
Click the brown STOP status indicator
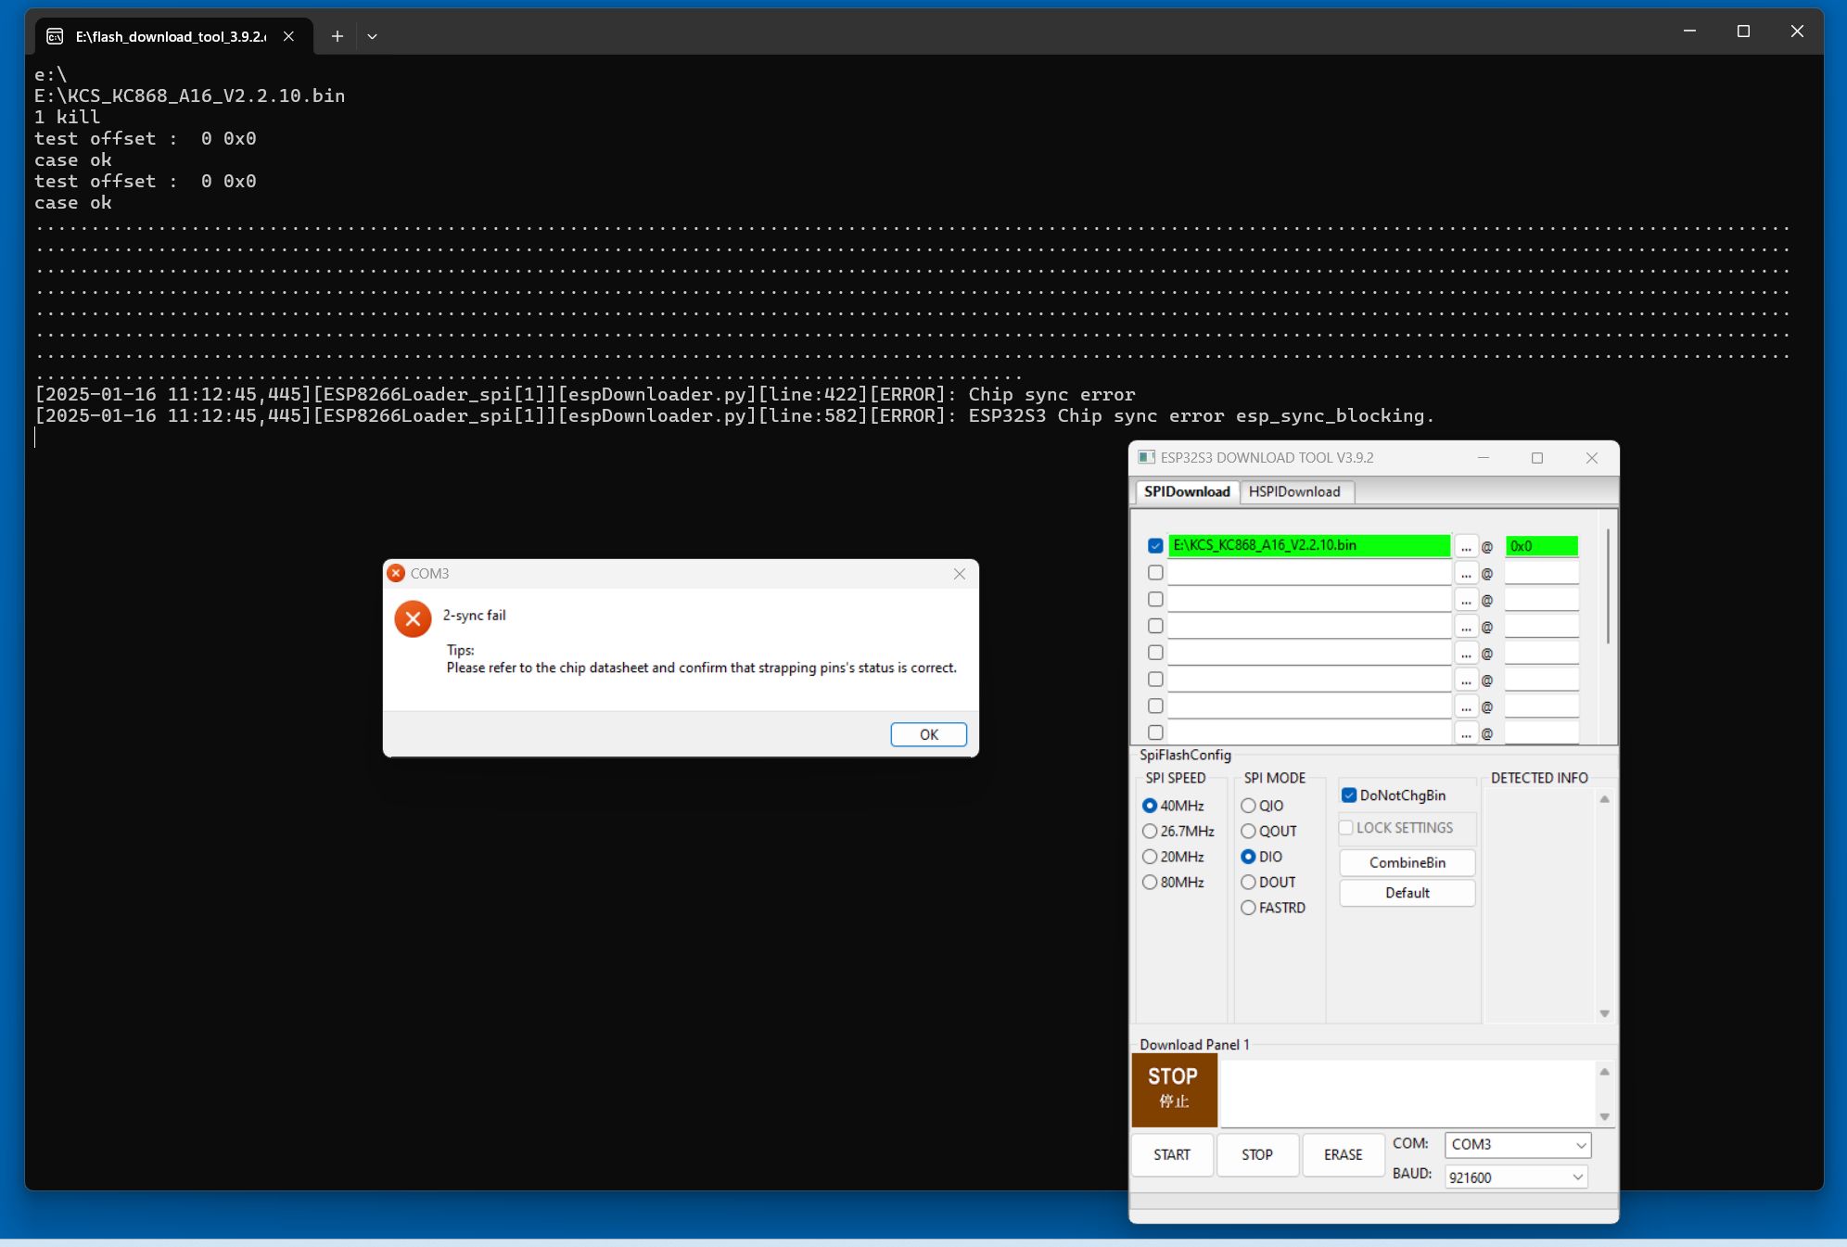click(x=1173, y=1088)
